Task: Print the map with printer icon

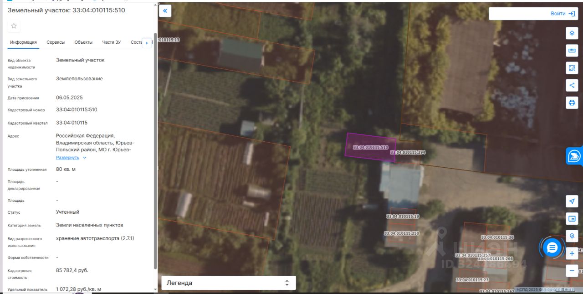Action: (x=572, y=103)
